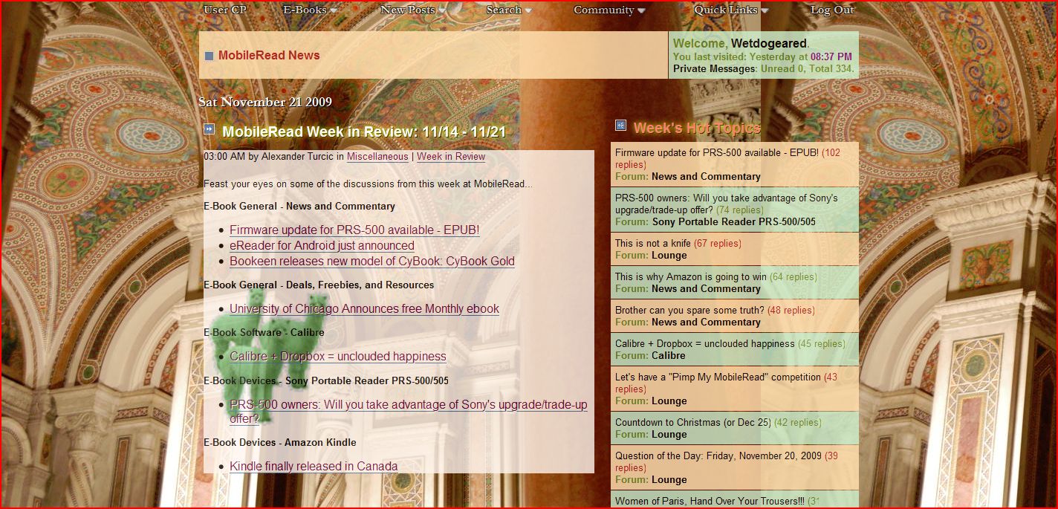Click E-Book Software - Calibre heading

(x=264, y=332)
